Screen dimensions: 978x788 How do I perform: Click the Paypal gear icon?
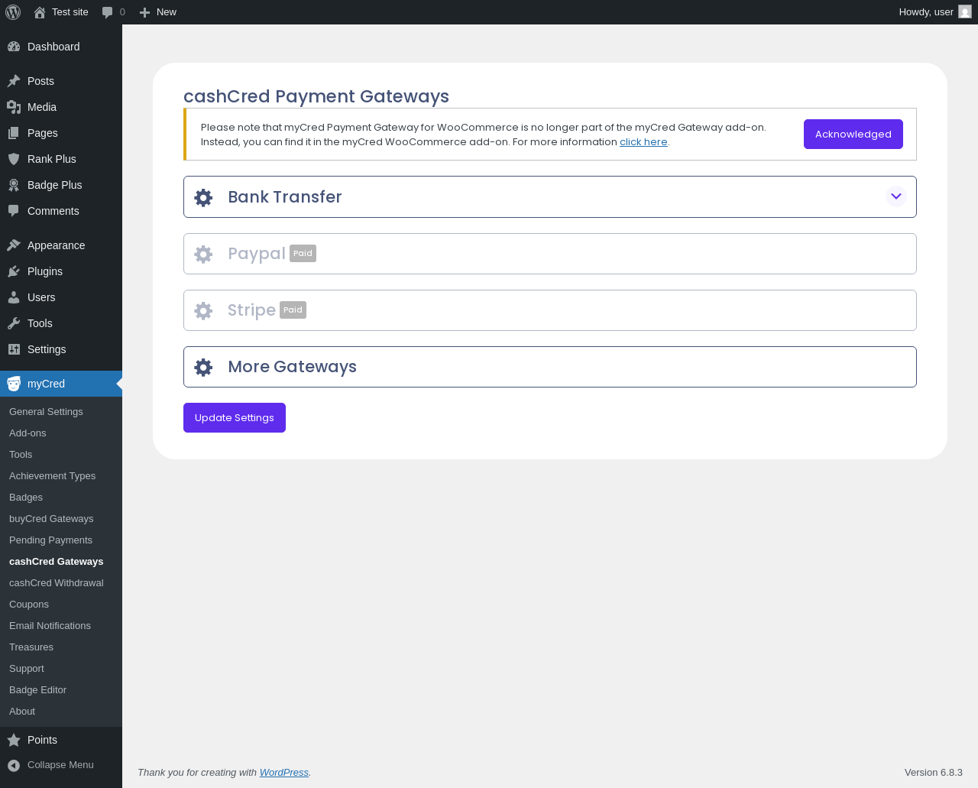coord(203,254)
